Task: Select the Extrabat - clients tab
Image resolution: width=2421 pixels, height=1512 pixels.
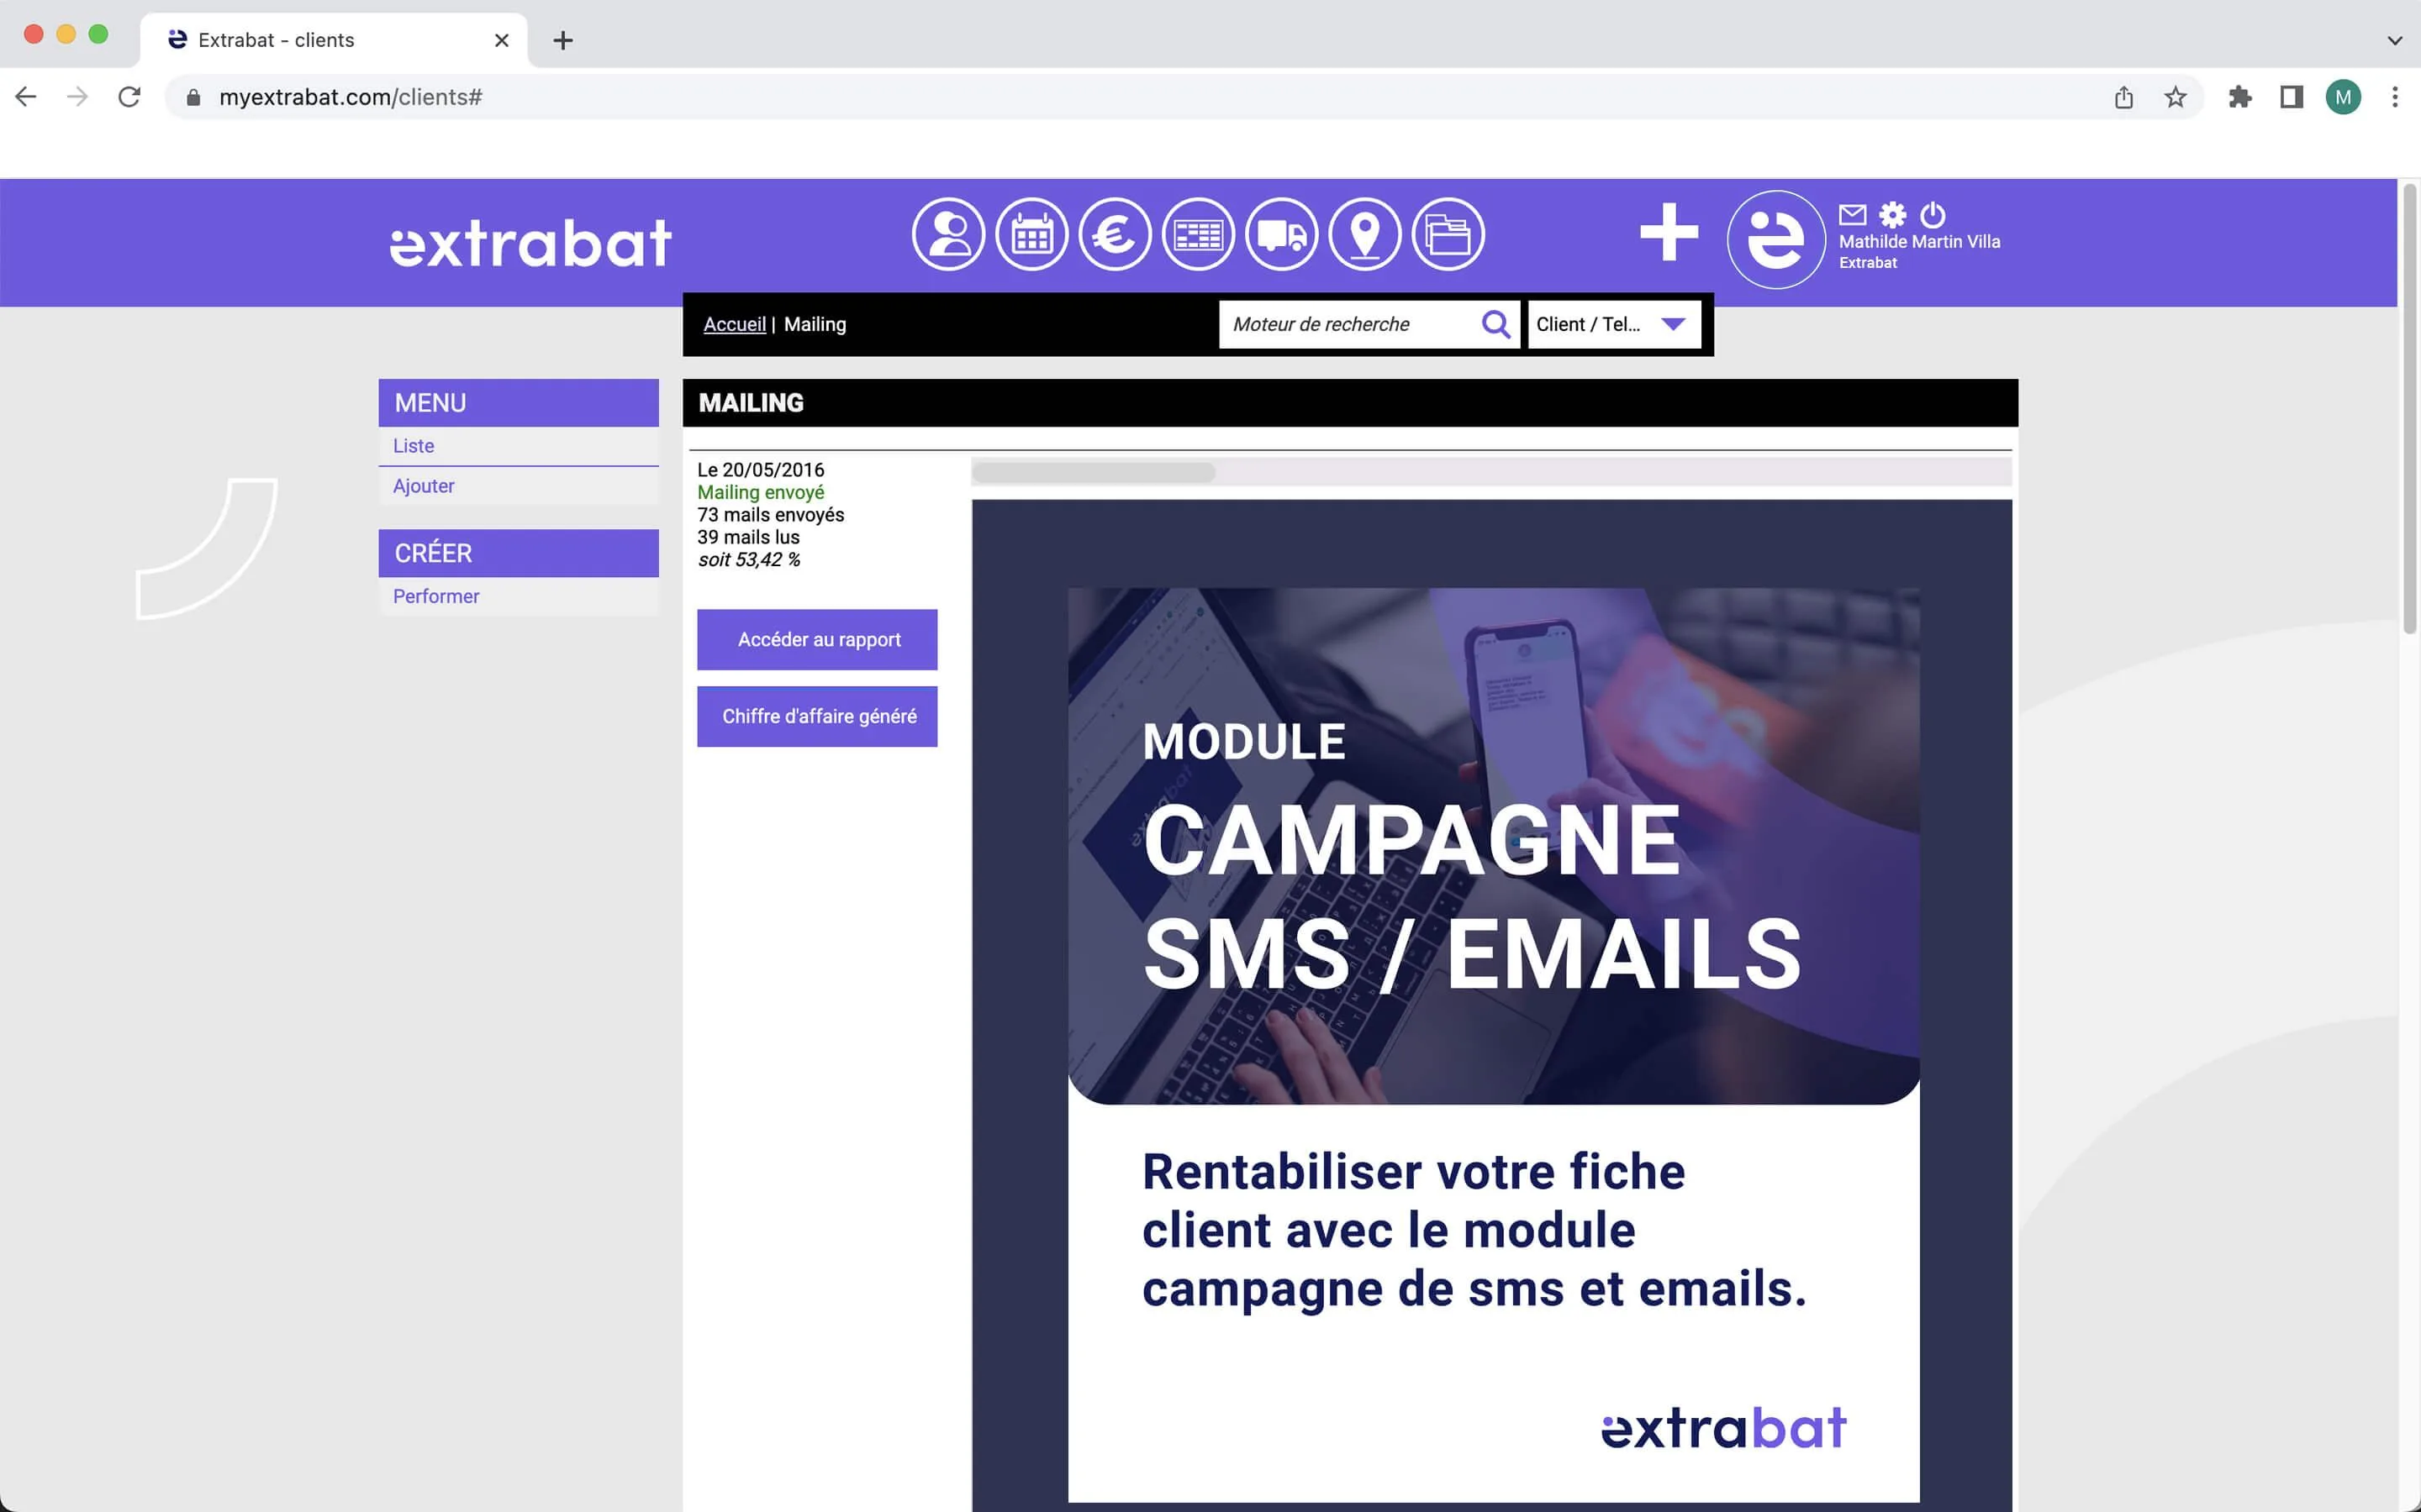Action: click(333, 40)
